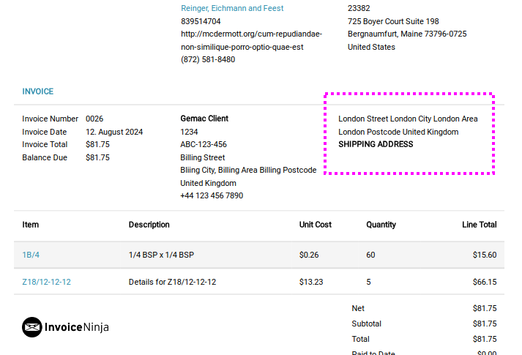The height and width of the screenshot is (355, 522).
Task: Select the Gemac Client name
Action: coord(204,119)
